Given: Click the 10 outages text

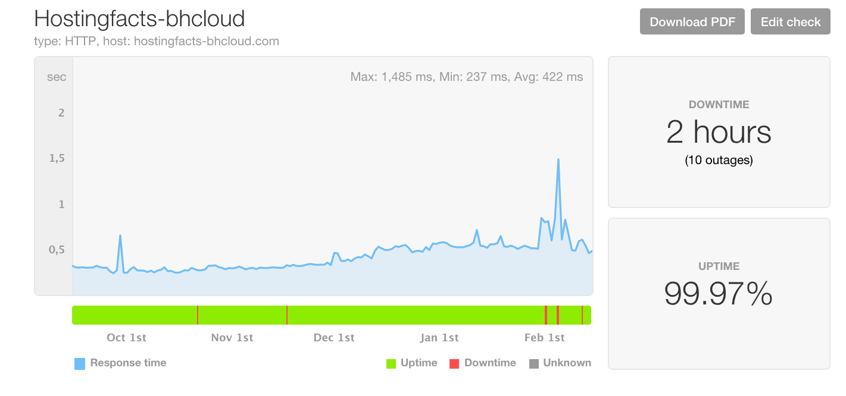Looking at the screenshot, I should coord(719,160).
